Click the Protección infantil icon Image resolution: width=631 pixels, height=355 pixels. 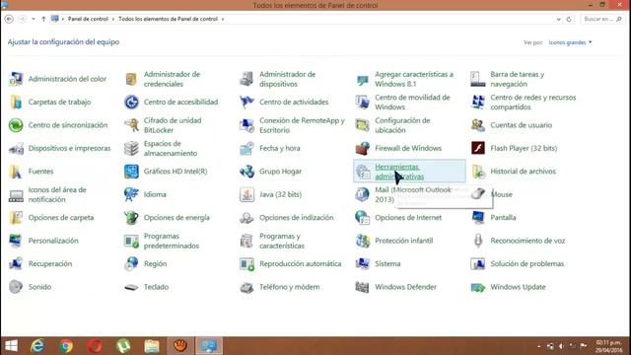pyautogui.click(x=362, y=241)
